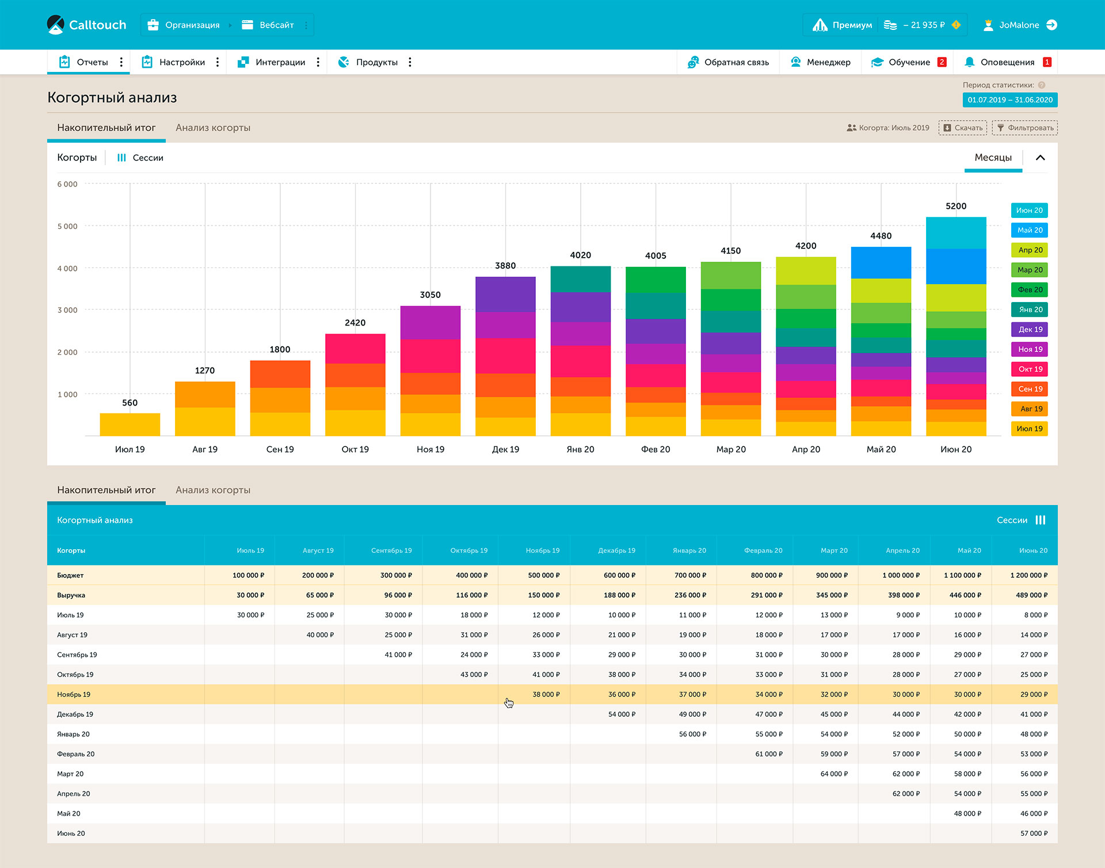The image size is (1105, 868).
Task: Open the statistics period date picker
Action: pyautogui.click(x=1009, y=100)
